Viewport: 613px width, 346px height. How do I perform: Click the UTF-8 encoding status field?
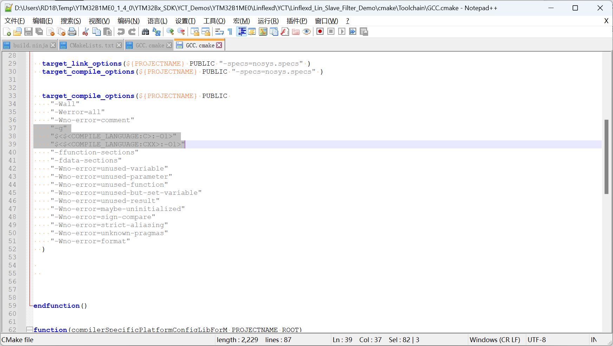point(536,340)
